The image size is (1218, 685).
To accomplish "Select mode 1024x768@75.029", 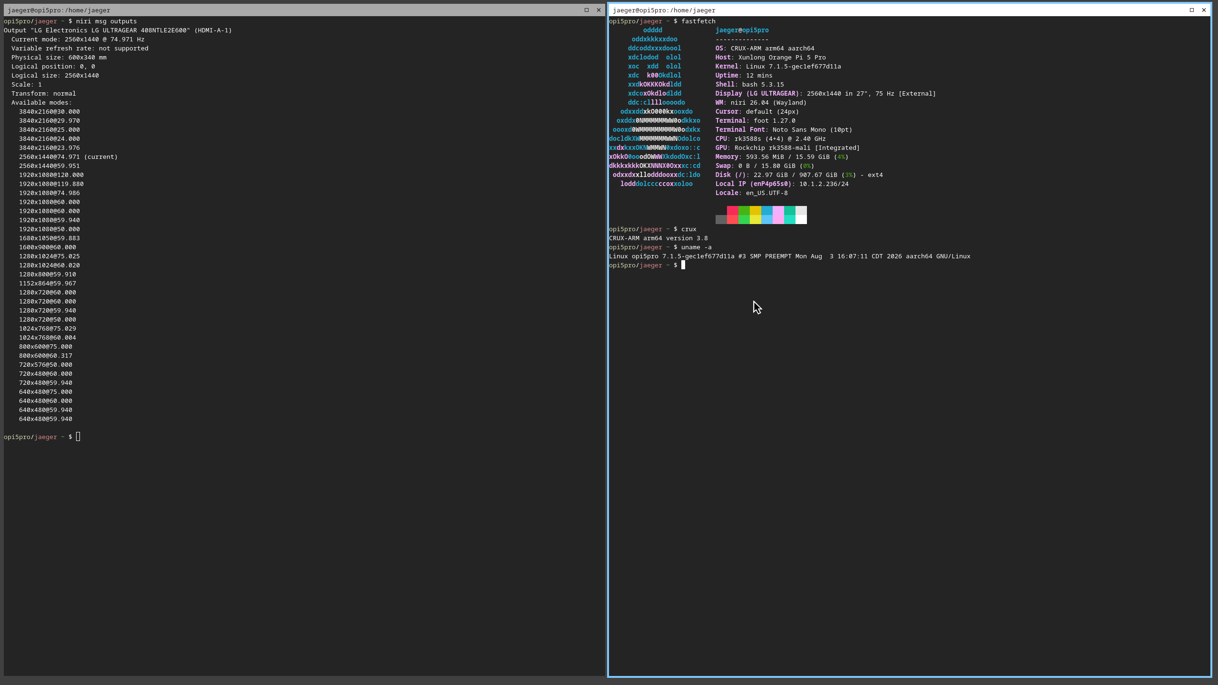I will tap(48, 329).
